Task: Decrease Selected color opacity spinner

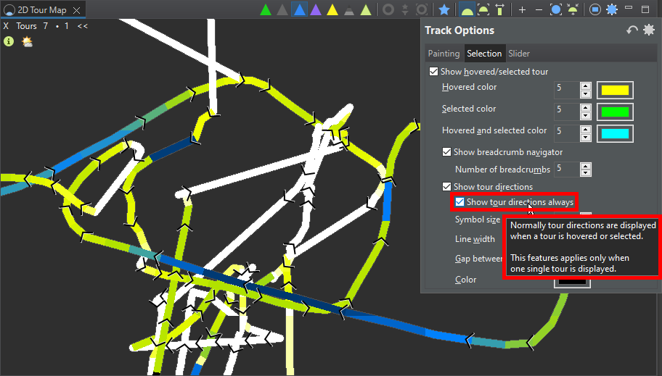Action: point(585,115)
